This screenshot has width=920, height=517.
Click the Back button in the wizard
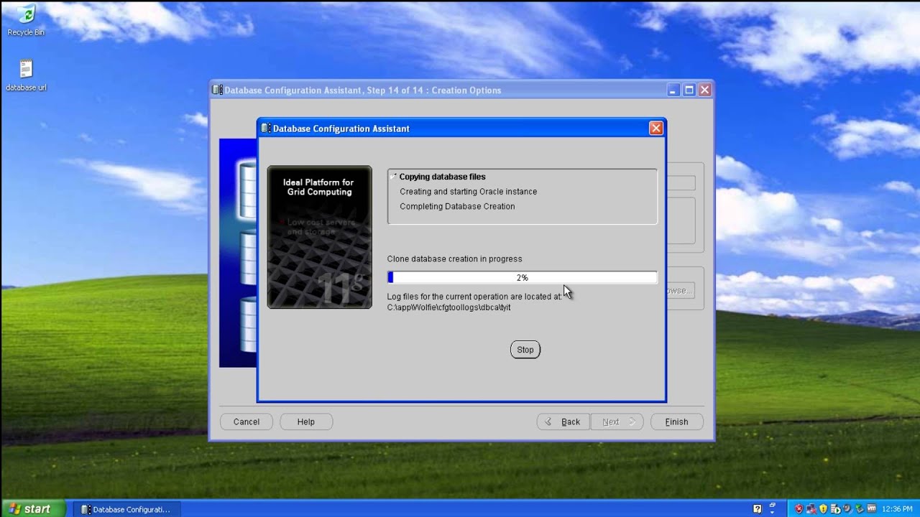click(x=563, y=421)
